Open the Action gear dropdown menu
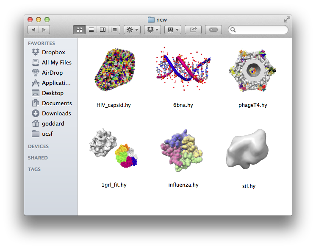Image resolution: width=316 pixels, height=249 pixels. pos(132,30)
